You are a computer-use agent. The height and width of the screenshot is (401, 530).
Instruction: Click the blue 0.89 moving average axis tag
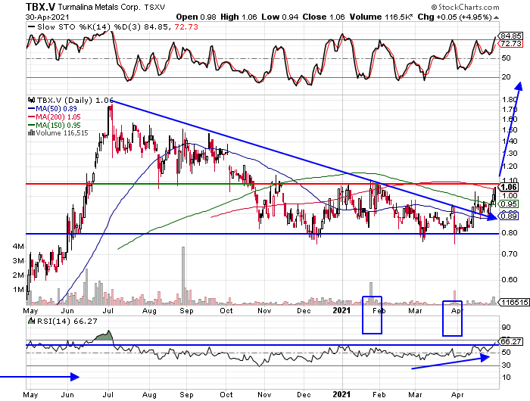[x=509, y=216]
